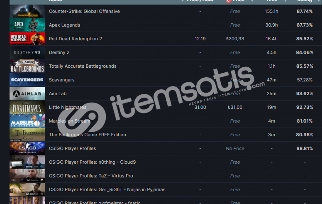Image resolution: width=322 pixels, height=204 pixels.
Task: Select the ₺31,00 price of Little Nightmares
Action: (x=235, y=107)
